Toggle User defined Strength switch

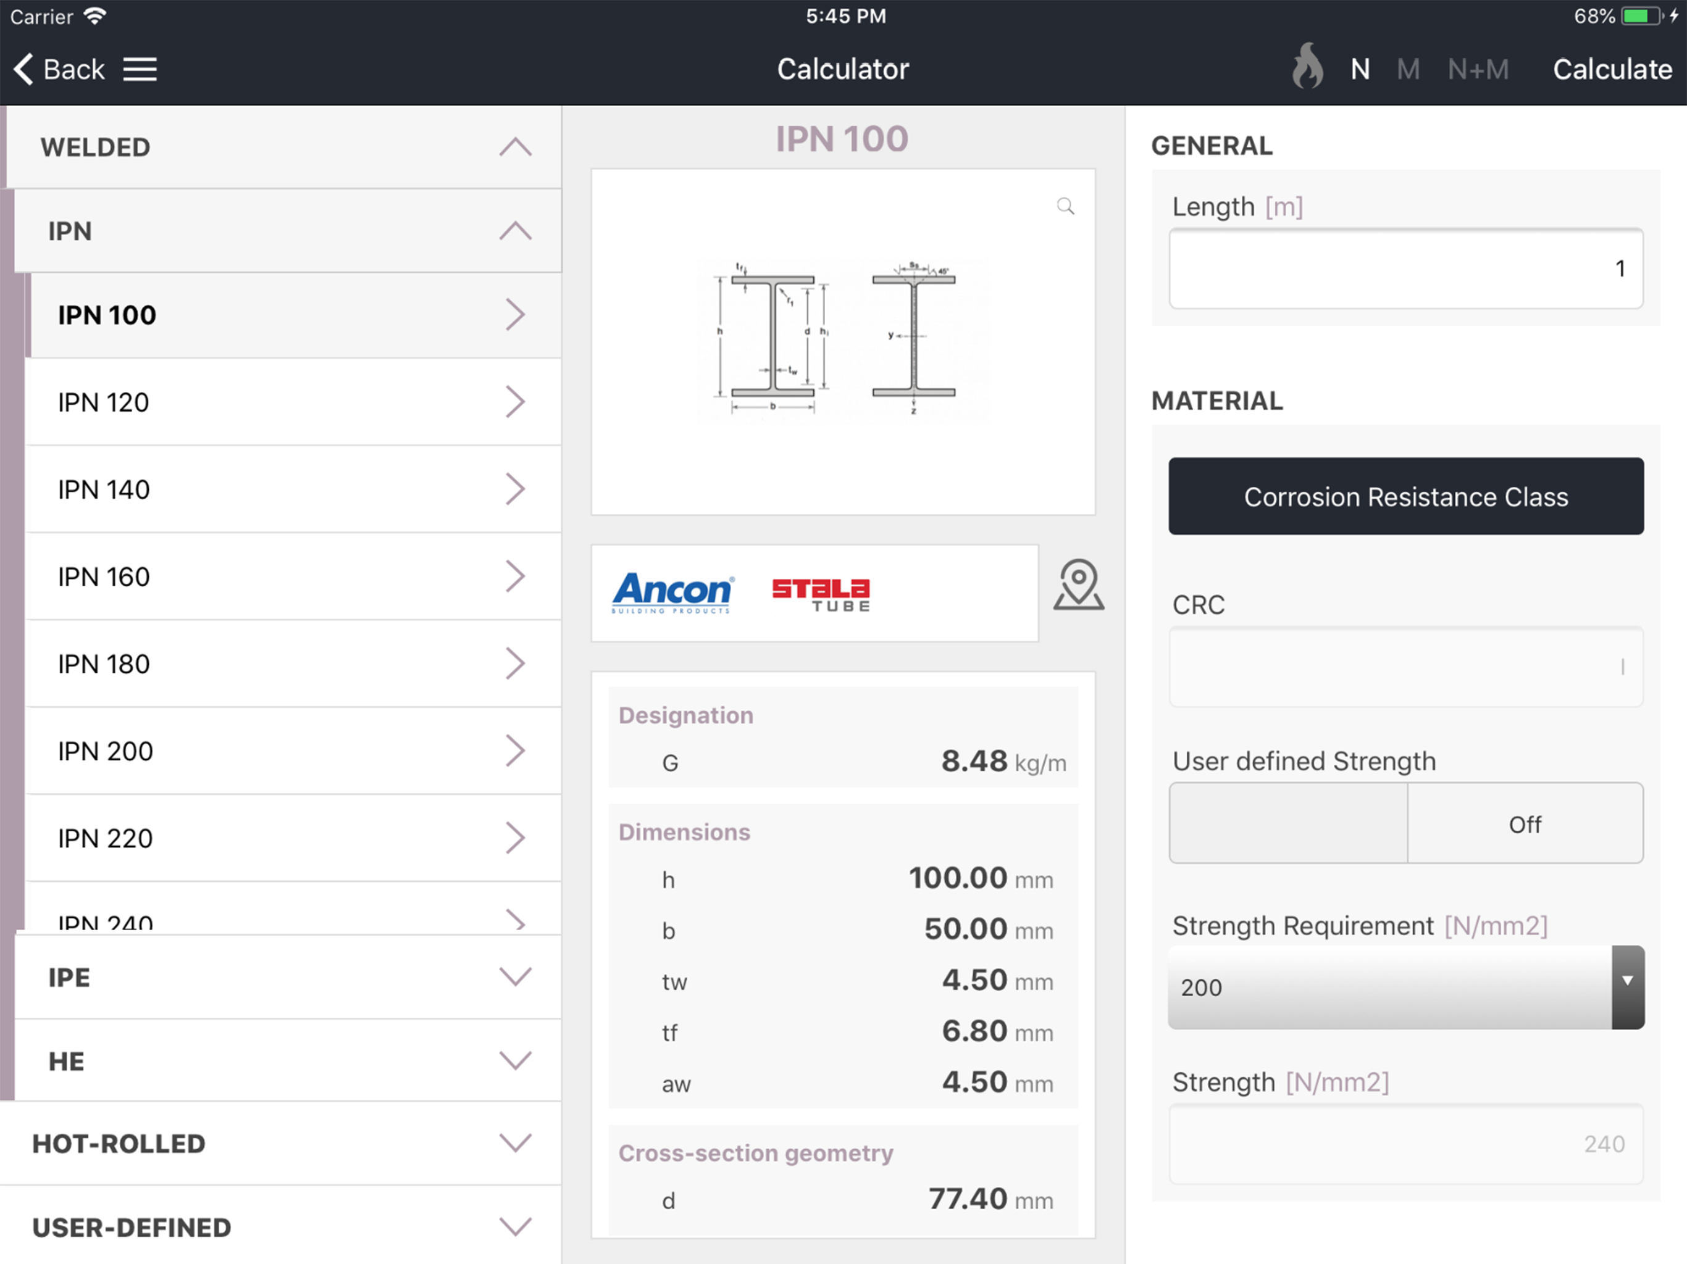point(1405,823)
